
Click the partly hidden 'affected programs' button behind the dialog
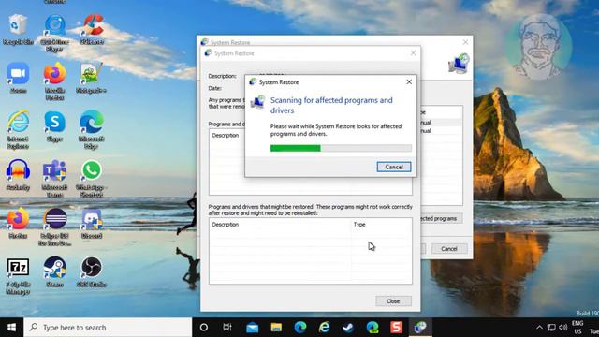point(441,218)
